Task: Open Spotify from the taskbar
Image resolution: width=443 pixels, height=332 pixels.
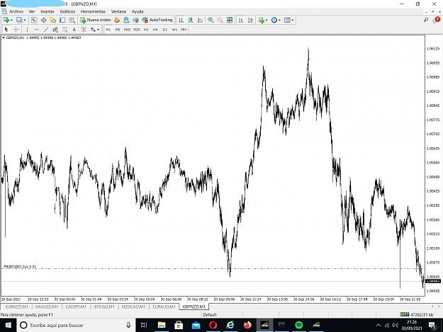Action: 299,325
